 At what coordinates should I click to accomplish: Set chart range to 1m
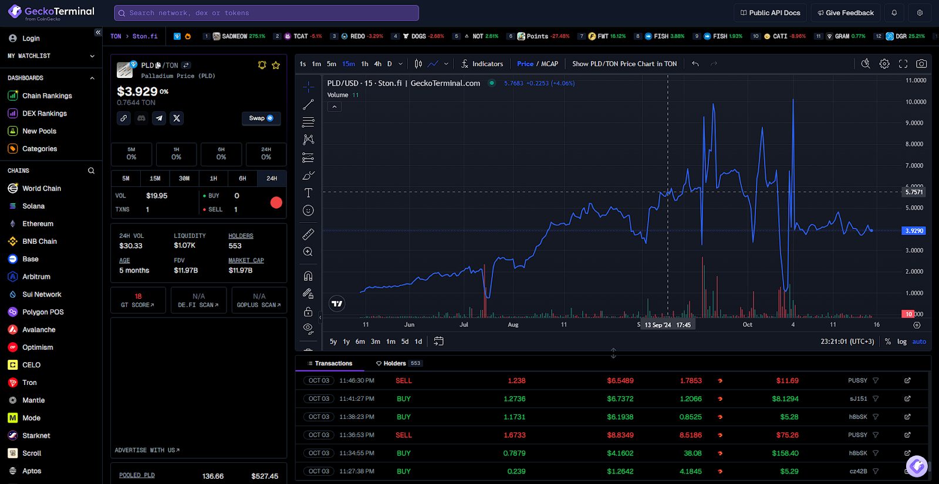(x=391, y=342)
